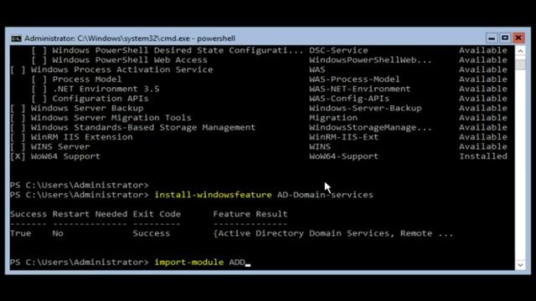Click 'WindowsStorageManage...' feature name
536x301 pixels.
click(x=370, y=127)
